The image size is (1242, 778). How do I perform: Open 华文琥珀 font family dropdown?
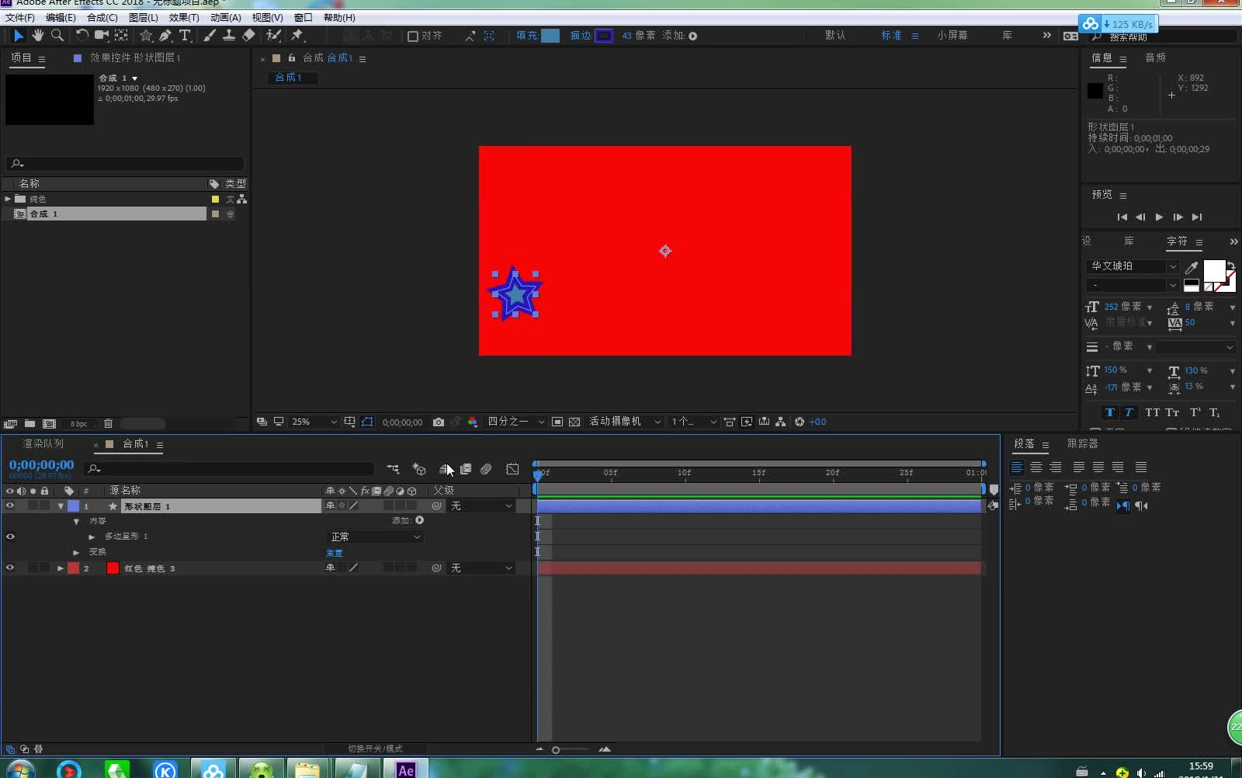(1133, 266)
